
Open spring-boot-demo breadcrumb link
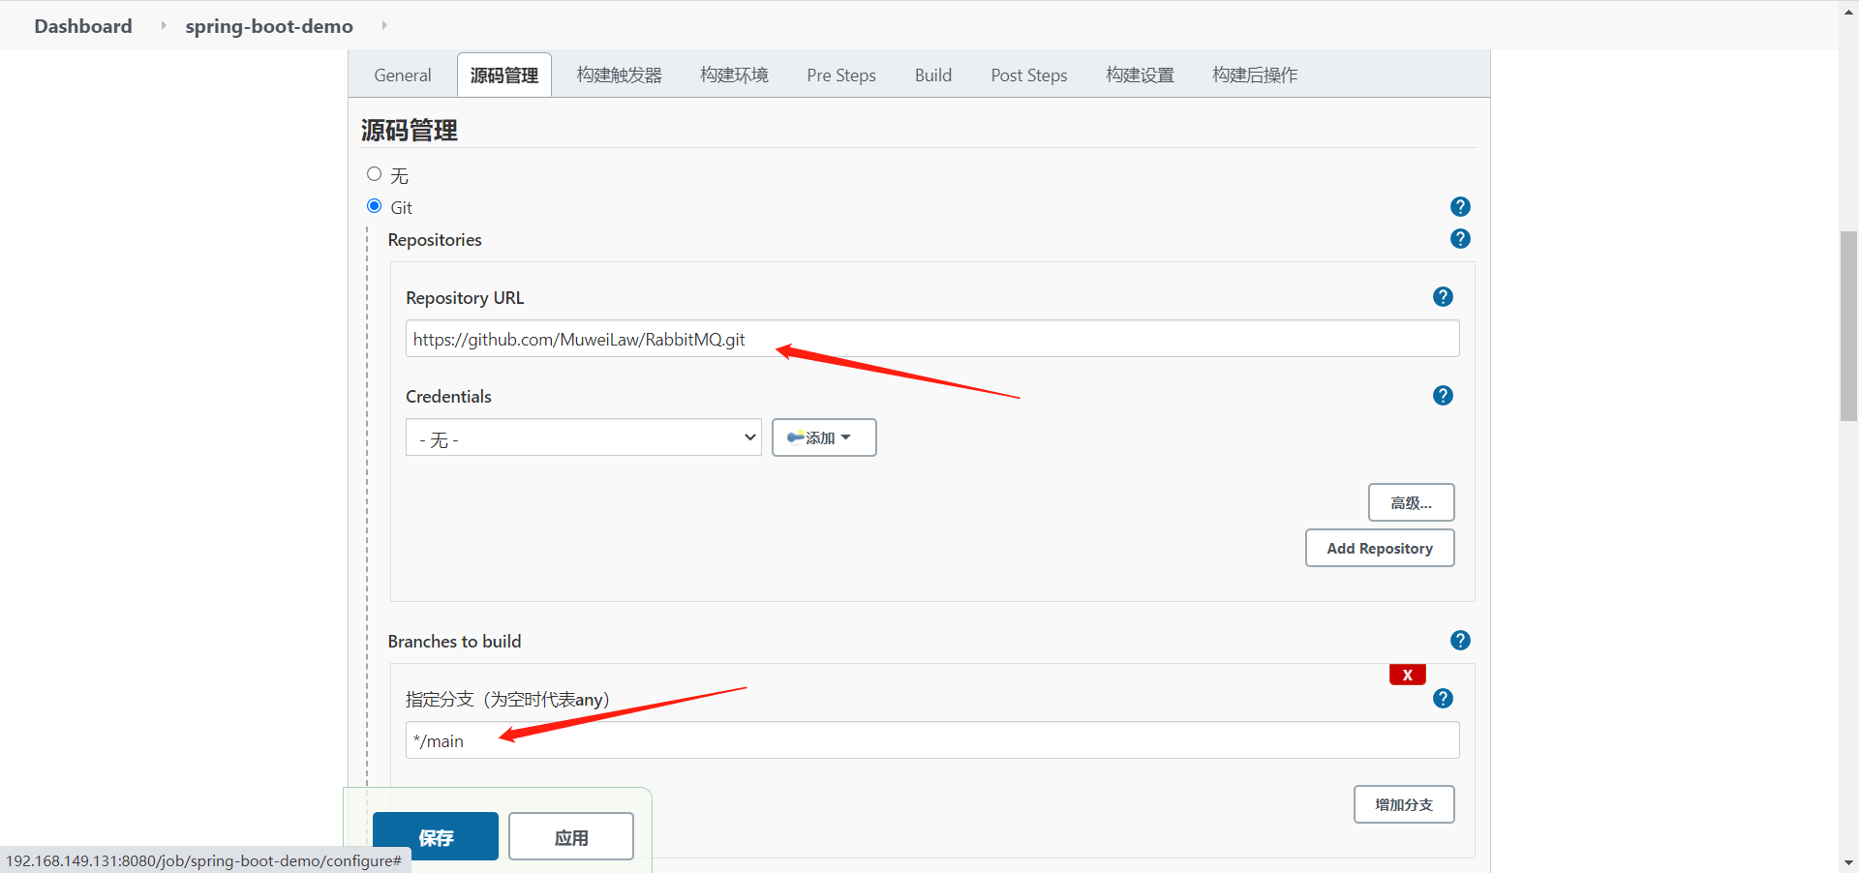click(269, 26)
